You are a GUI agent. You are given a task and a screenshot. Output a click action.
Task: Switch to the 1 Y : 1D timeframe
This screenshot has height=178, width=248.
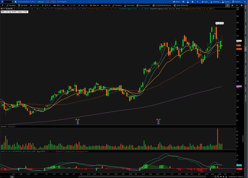tap(71, 5)
